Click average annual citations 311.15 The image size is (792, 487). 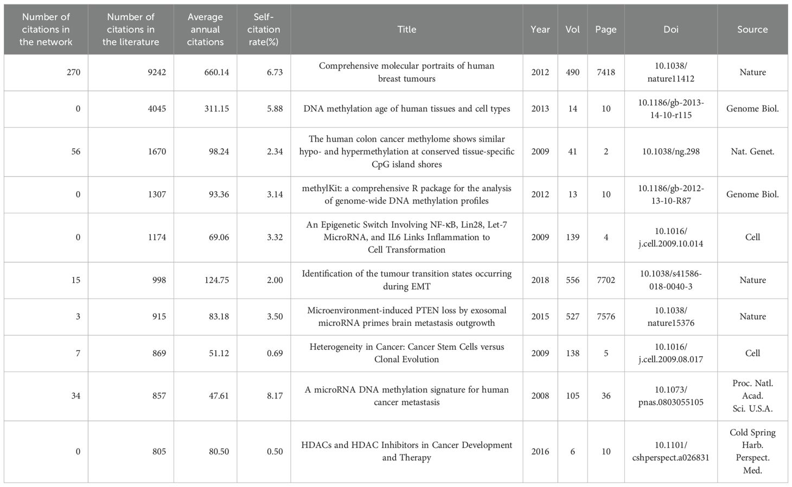pyautogui.click(x=216, y=109)
